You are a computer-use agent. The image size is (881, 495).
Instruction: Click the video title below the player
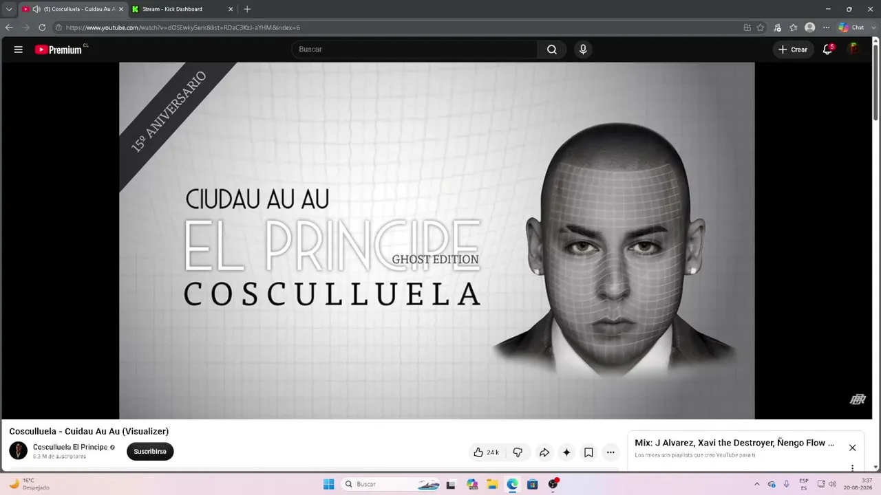point(89,431)
